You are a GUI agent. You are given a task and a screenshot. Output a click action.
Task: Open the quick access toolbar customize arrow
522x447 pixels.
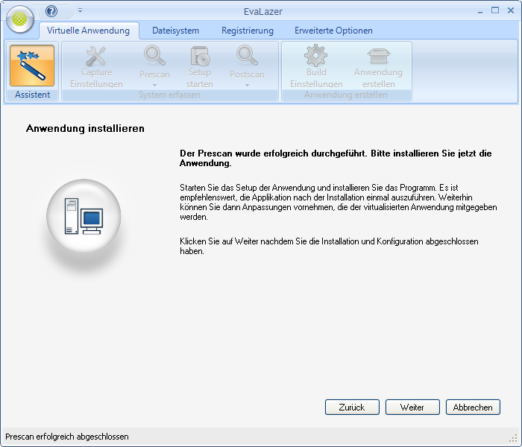pos(81,11)
